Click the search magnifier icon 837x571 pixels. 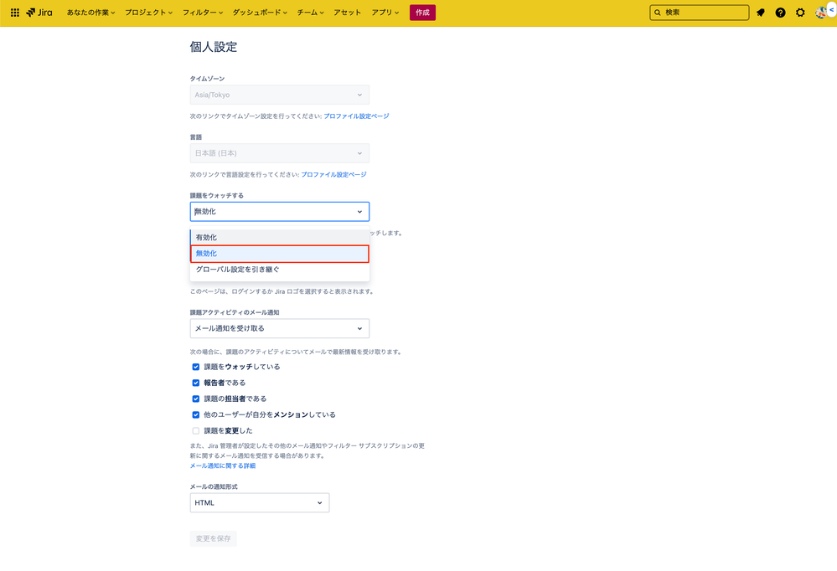pyautogui.click(x=659, y=12)
